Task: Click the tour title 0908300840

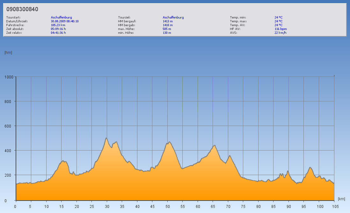Action: [x=22, y=9]
